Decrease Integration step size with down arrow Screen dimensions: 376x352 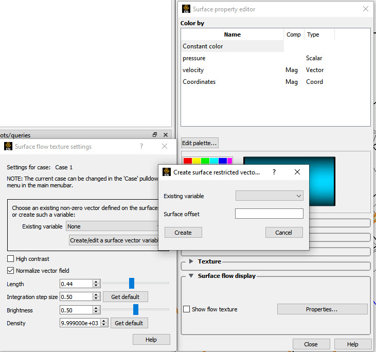96,298
